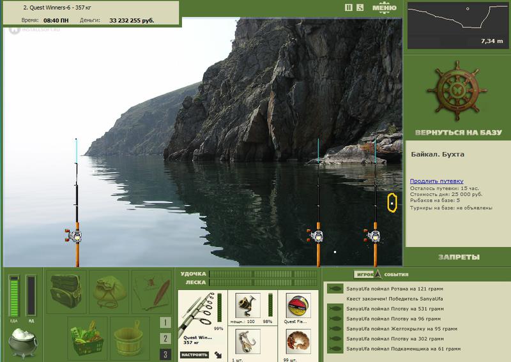Click the S icon beside pause
Image resolution: width=511 pixels, height=362 pixels.
(360, 8)
